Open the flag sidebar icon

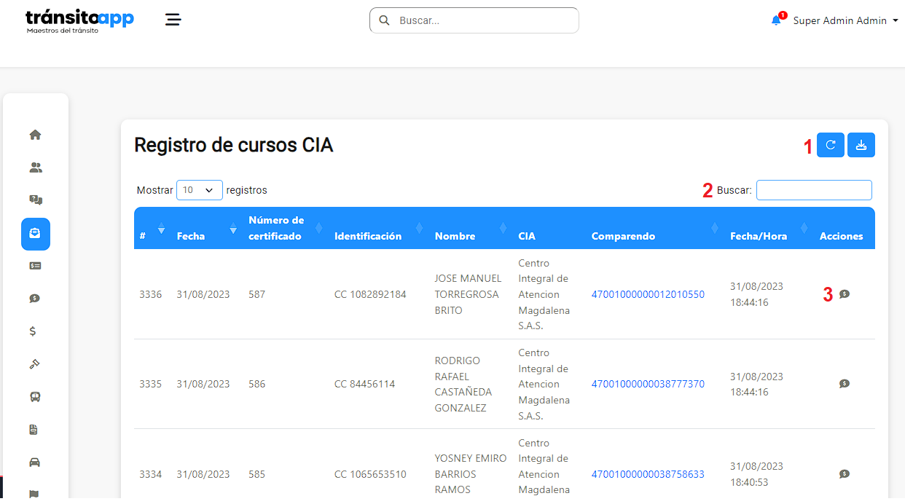[x=35, y=495]
